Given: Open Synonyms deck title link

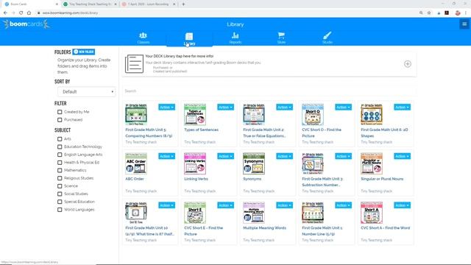Looking at the screenshot, I should coord(252,179).
